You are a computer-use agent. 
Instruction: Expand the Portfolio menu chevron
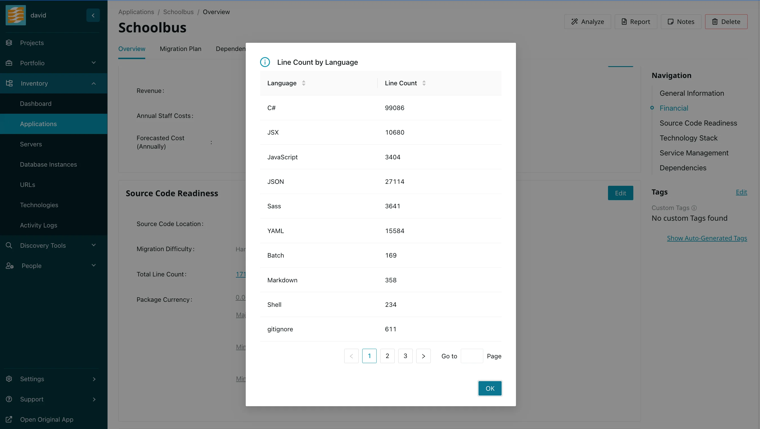pos(93,62)
